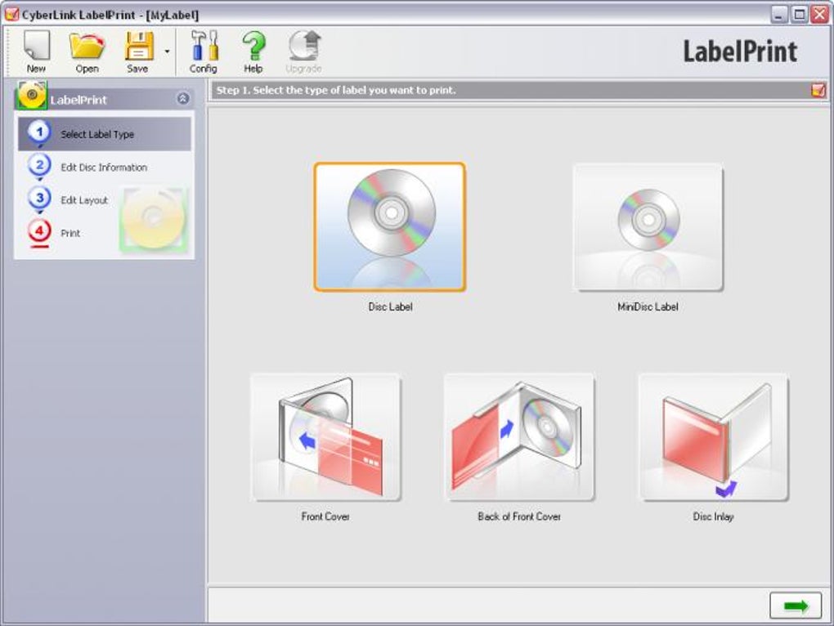
Task: Create a new label with New icon
Action: tap(36, 51)
